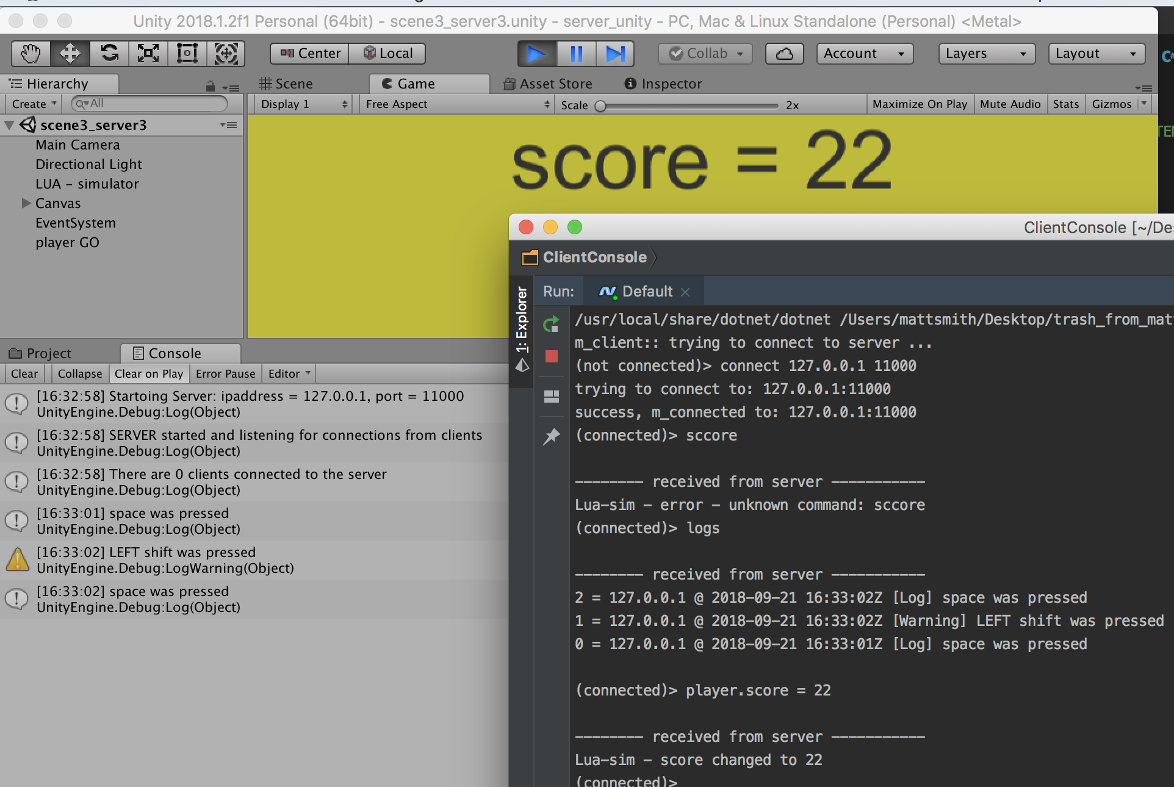Select the Hand tool in Unity toolbar
The image size is (1174, 787).
[x=31, y=54]
